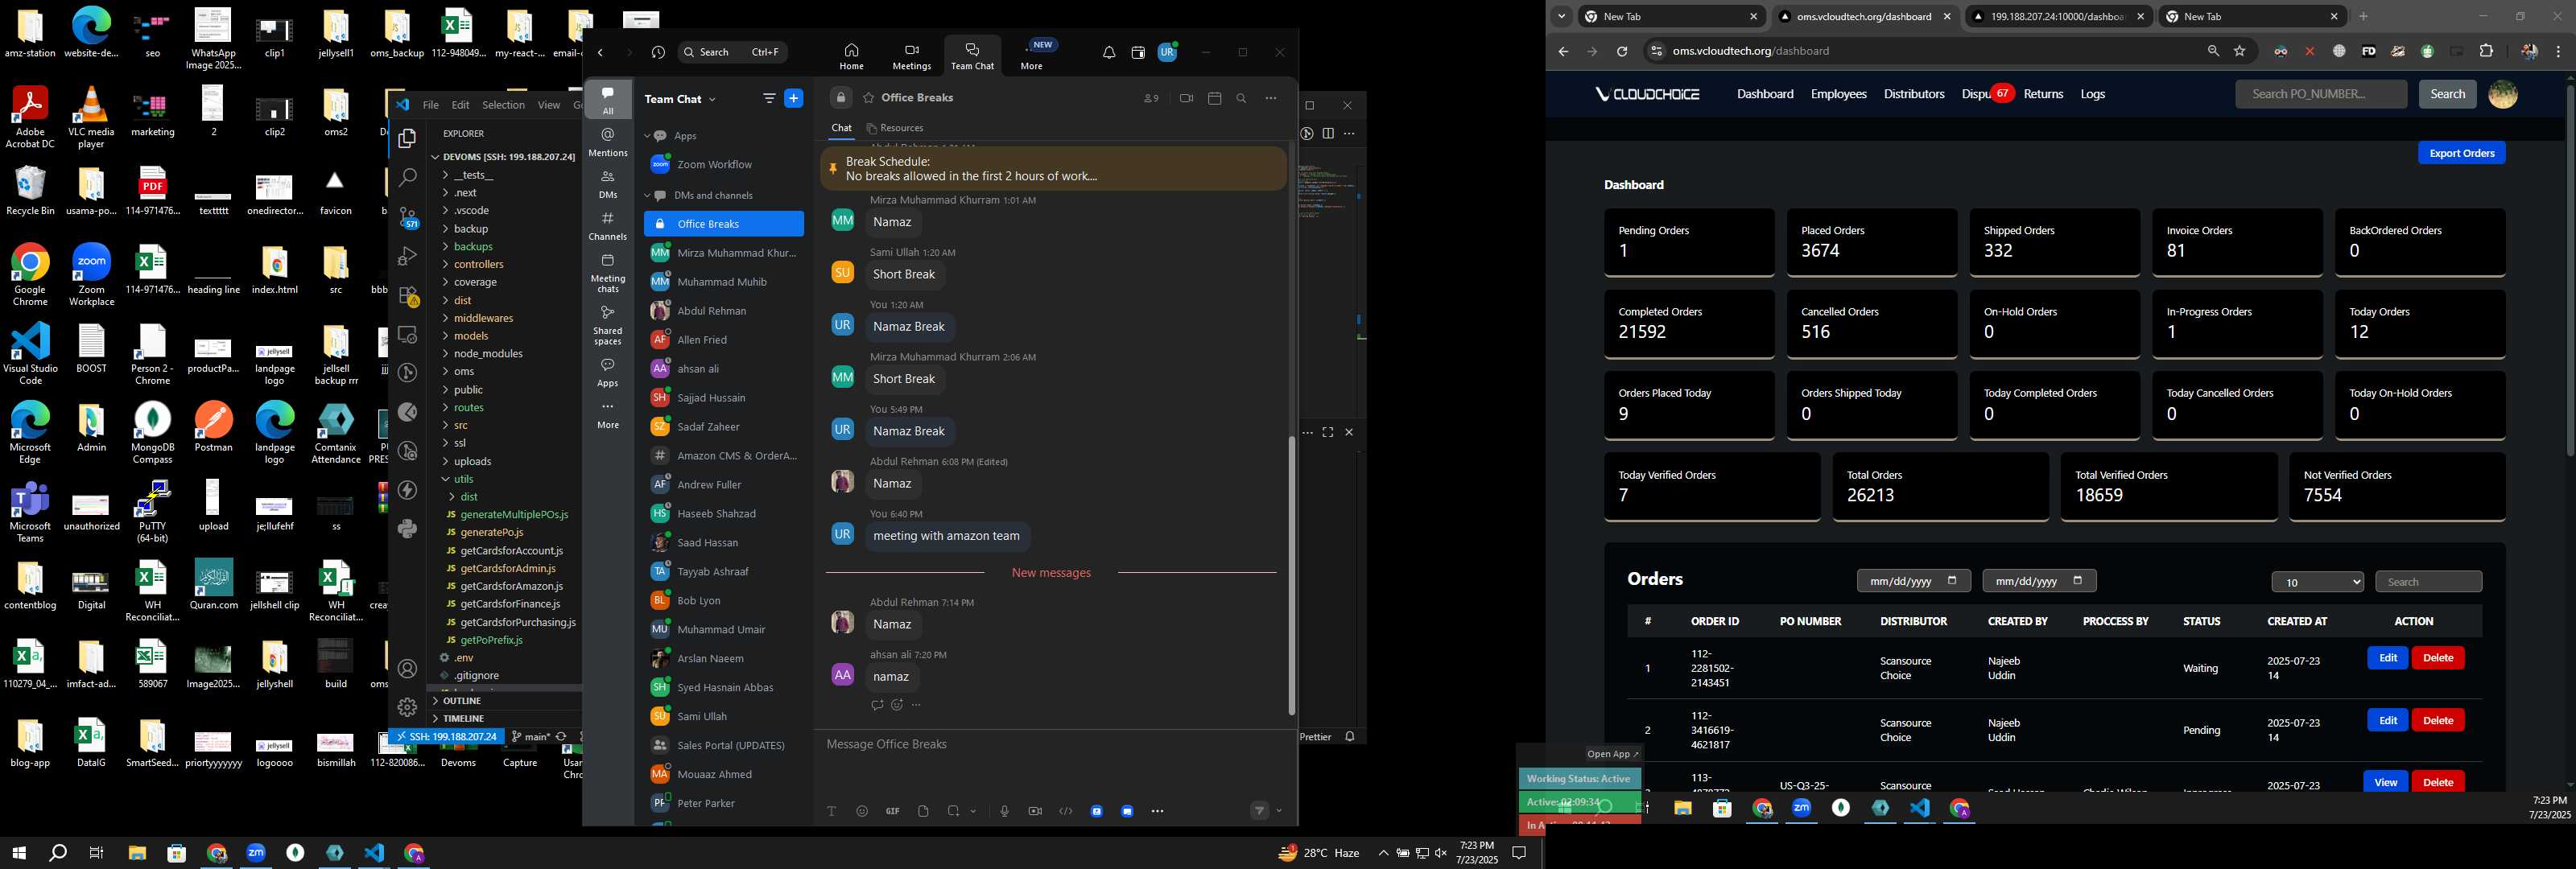The image size is (2576, 869).
Task: Attach a file in message toolbar
Action: click(x=923, y=811)
